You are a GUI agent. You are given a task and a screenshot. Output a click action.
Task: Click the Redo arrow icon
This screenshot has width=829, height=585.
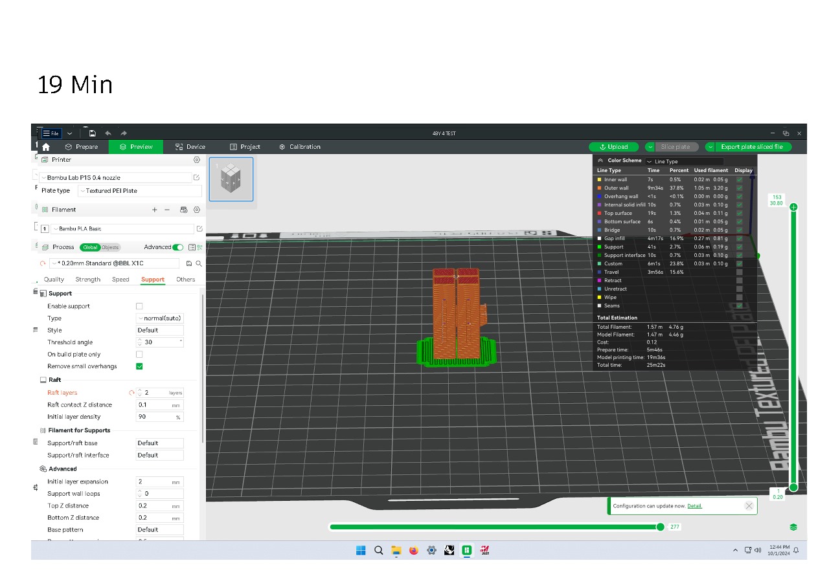124,133
